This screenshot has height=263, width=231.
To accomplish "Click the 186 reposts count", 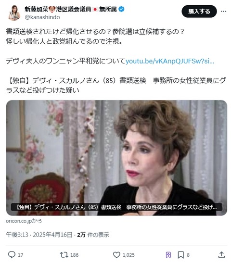I will click(75, 255).
